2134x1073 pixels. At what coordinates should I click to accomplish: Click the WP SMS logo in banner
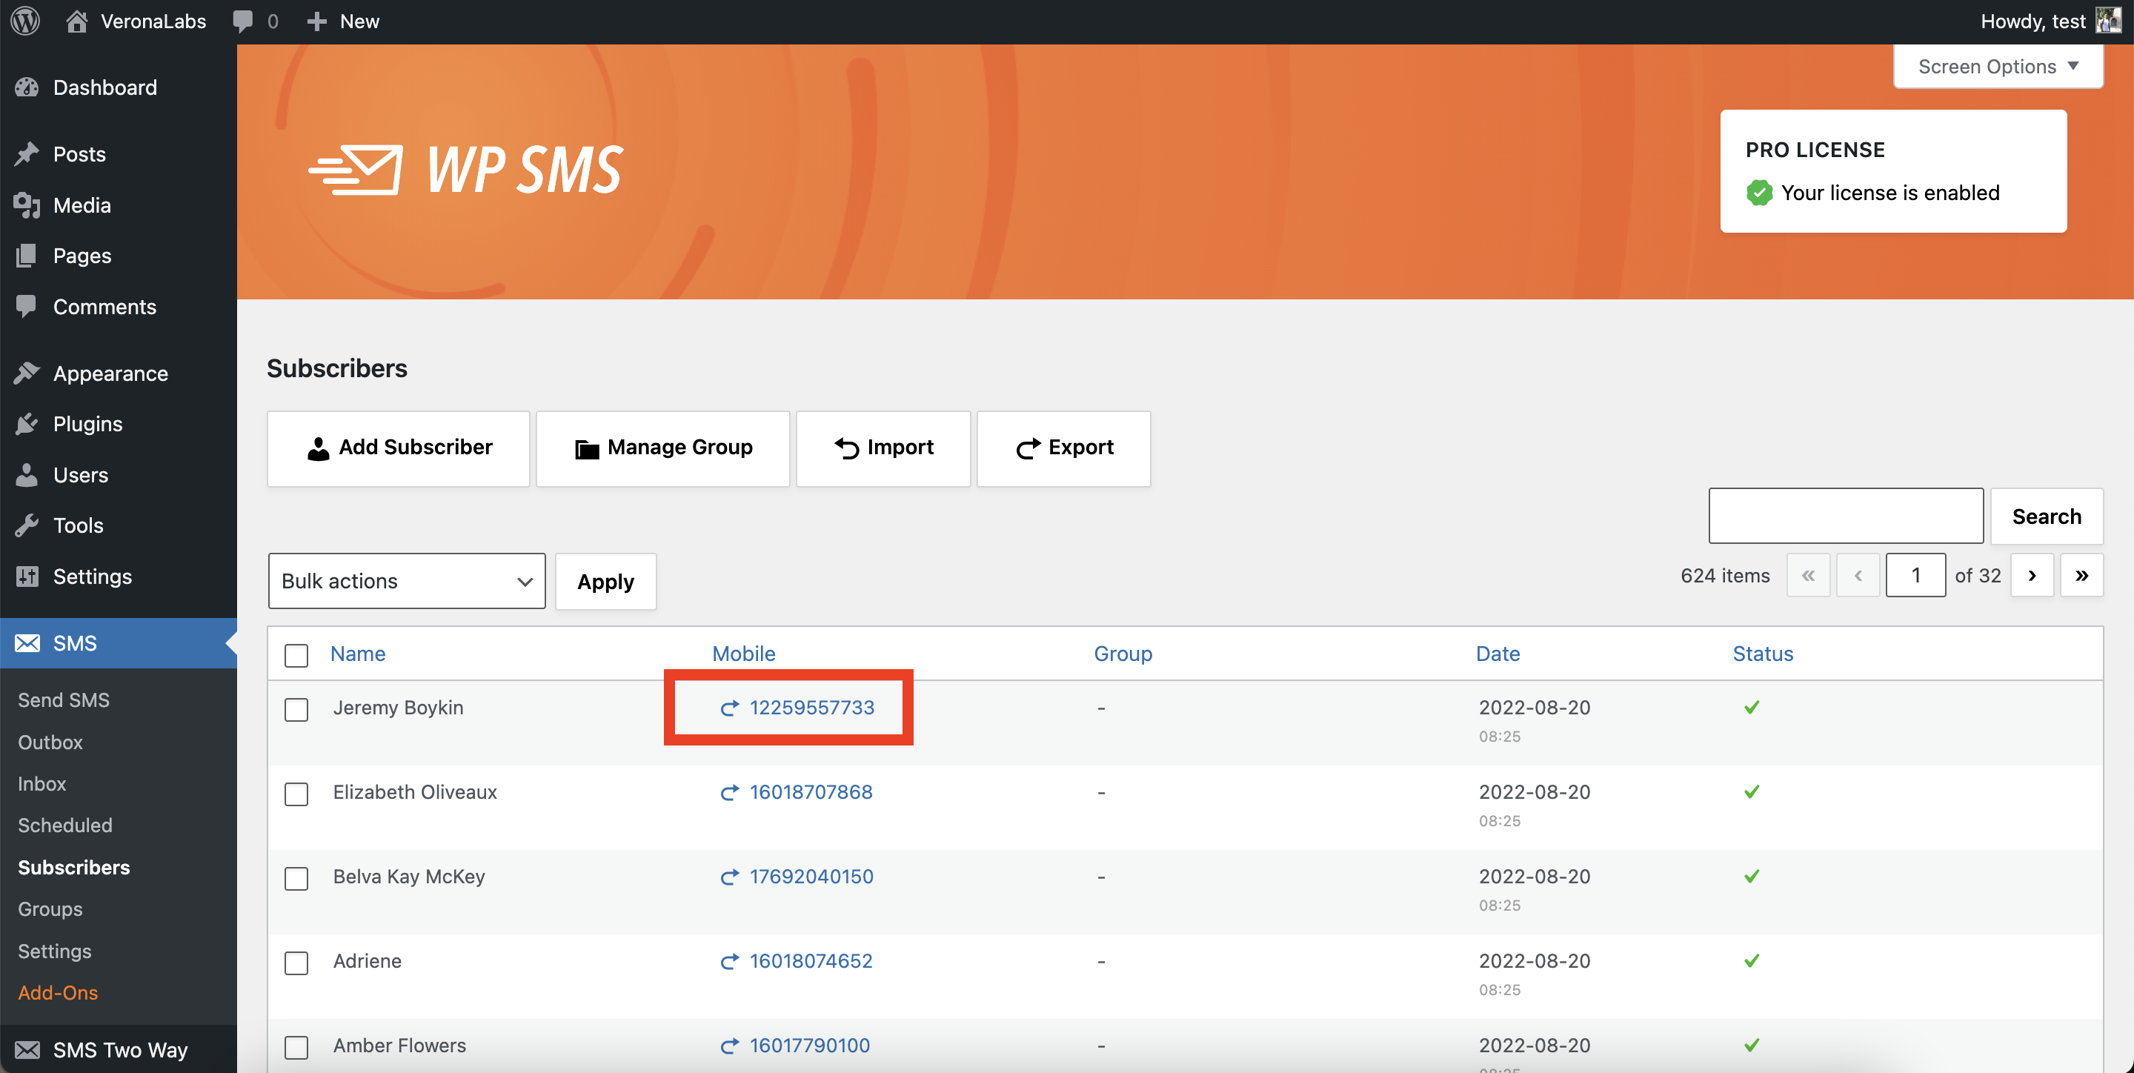pyautogui.click(x=465, y=170)
